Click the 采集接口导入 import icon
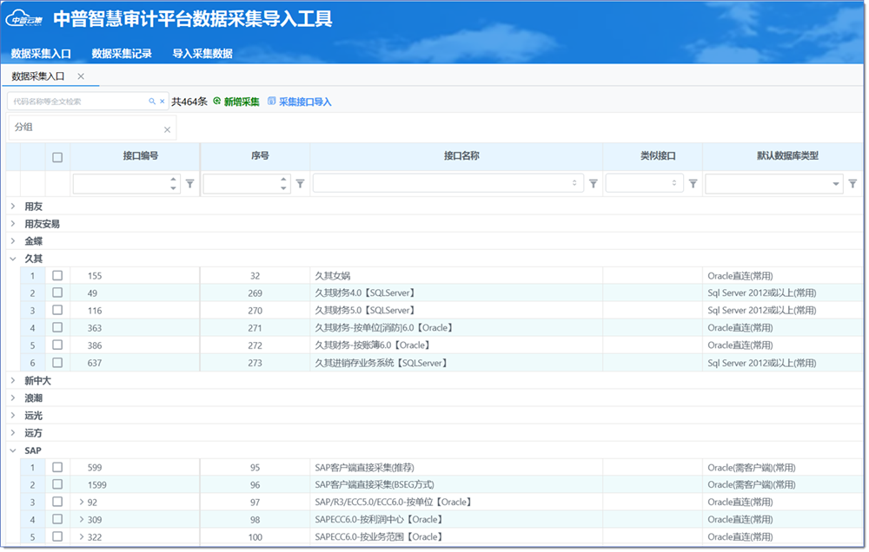Screen dimensions: 869x552 pos(271,101)
